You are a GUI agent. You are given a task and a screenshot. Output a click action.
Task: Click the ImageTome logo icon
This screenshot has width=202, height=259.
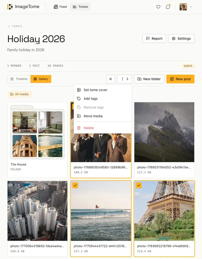tap(10, 7)
